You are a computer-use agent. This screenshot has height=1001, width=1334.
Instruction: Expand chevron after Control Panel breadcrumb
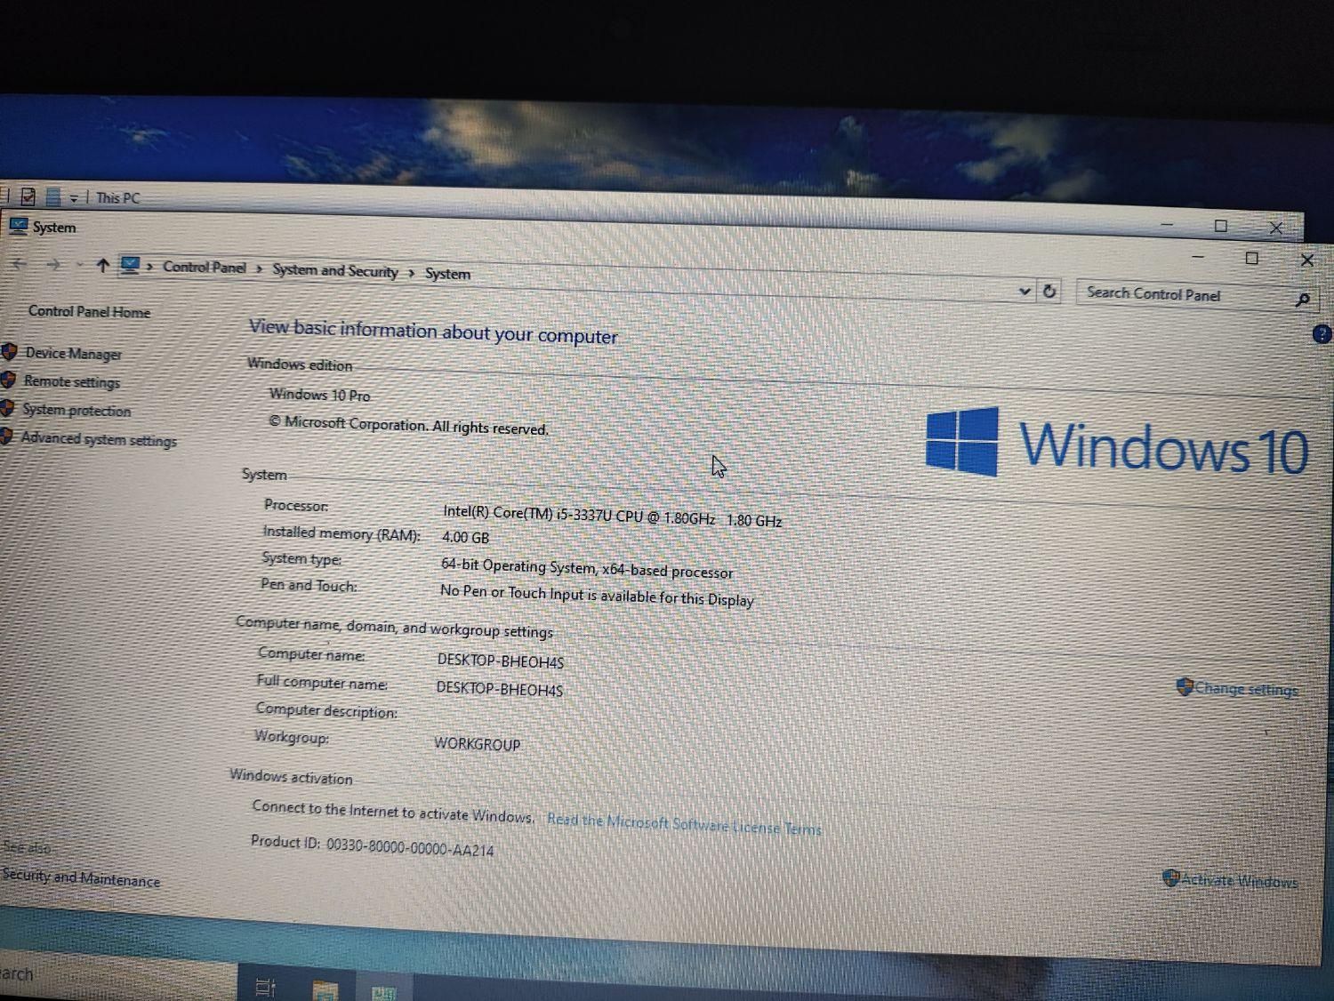[259, 268]
